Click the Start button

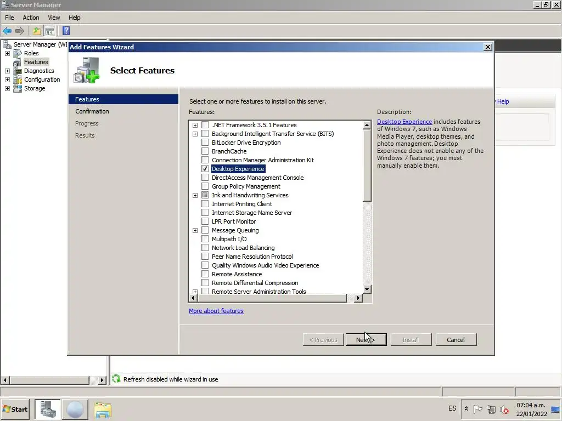(x=15, y=409)
